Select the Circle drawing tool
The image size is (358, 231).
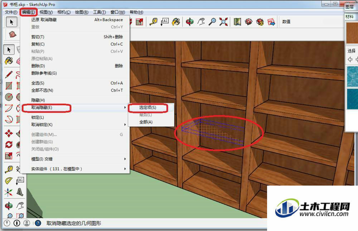click(x=9, y=97)
